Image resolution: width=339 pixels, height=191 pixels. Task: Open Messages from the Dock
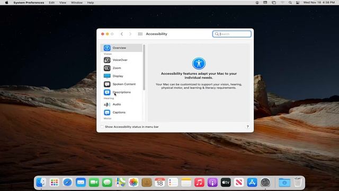point(107,183)
